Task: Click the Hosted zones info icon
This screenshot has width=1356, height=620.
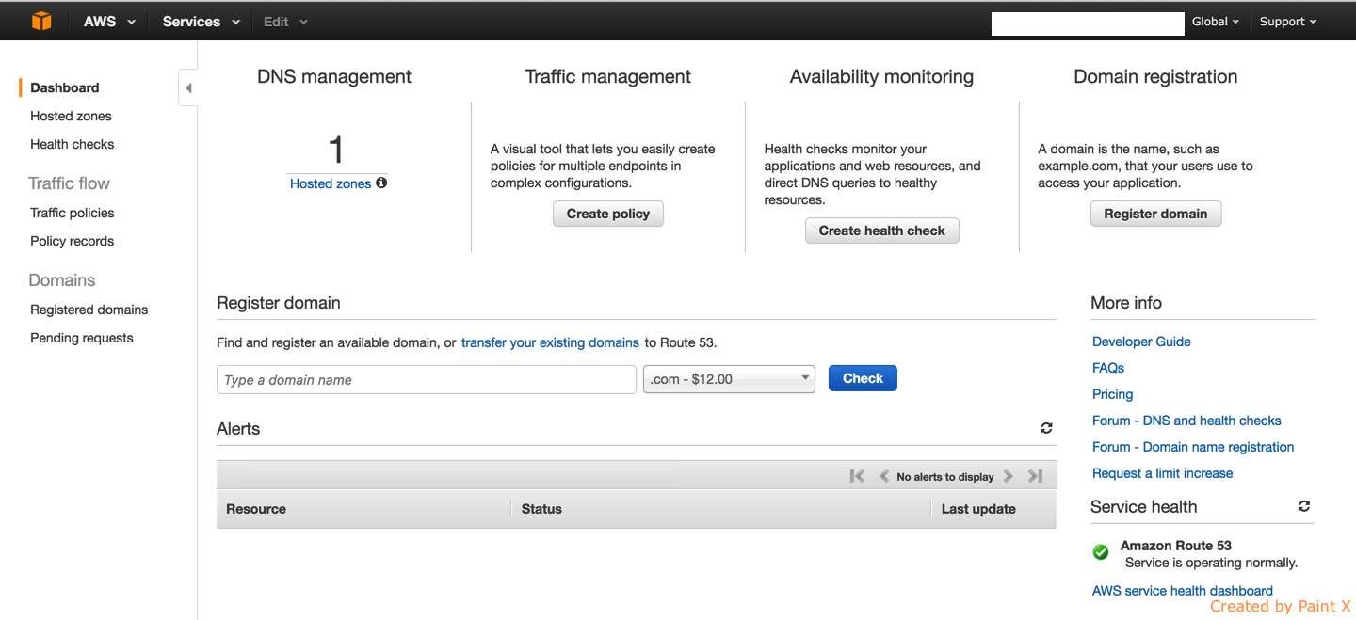Action: [380, 183]
